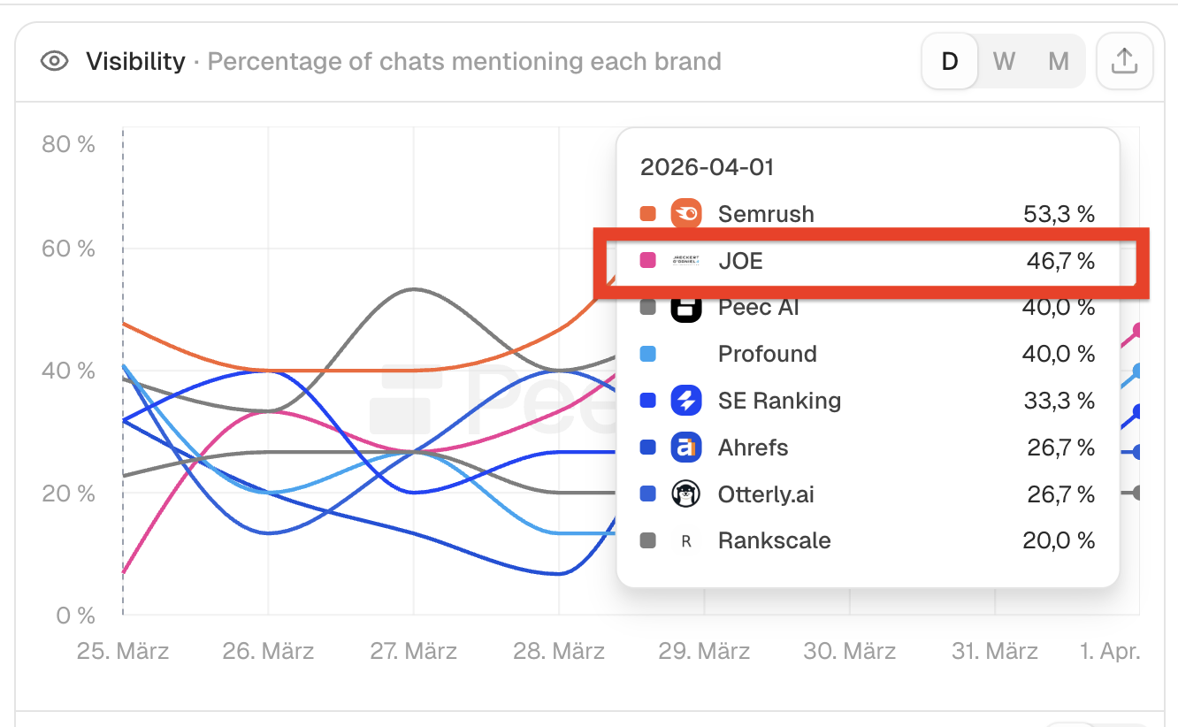This screenshot has width=1178, height=727.
Task: Open the tooltip date 2026-04-01 header
Action: point(708,166)
